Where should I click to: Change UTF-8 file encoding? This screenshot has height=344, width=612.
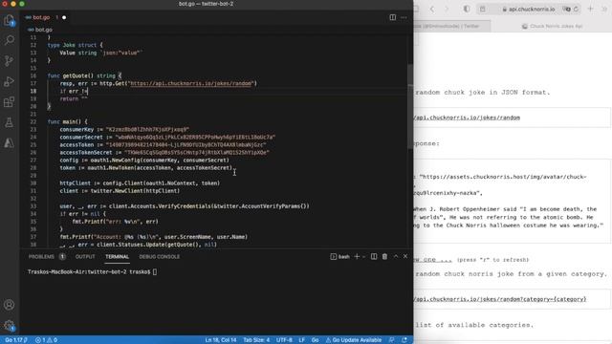[284, 340]
